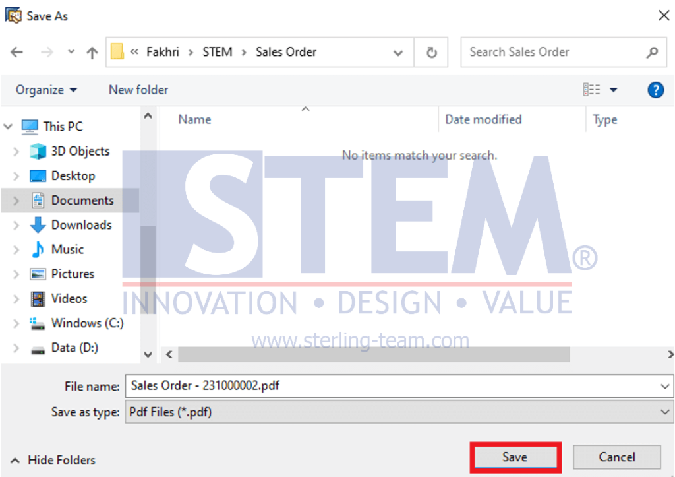Open the Pictures folder in the sidebar
Image resolution: width=675 pixels, height=477 pixels.
(x=75, y=274)
